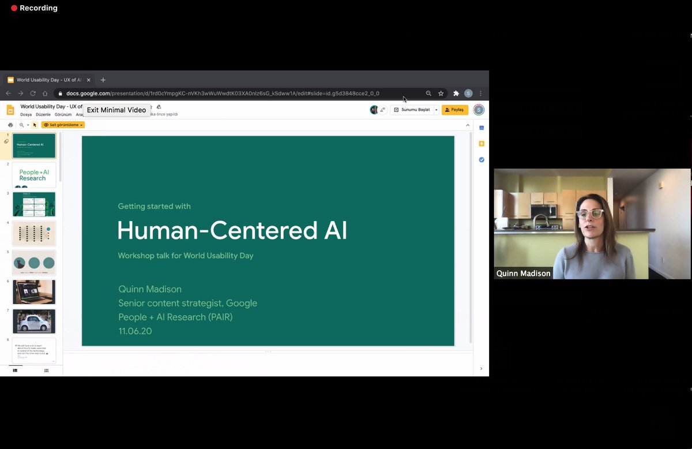Click the drive status icon near title
This screenshot has height=449, width=692.
coord(159,107)
